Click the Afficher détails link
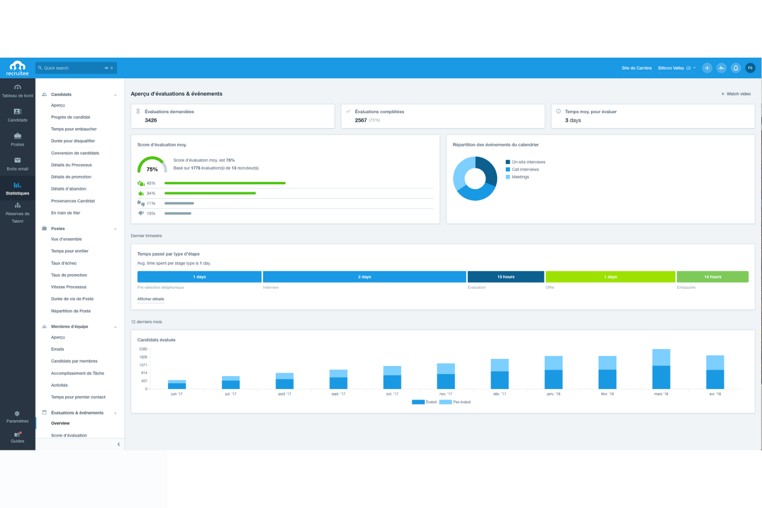The height and width of the screenshot is (508, 762). coord(151,299)
